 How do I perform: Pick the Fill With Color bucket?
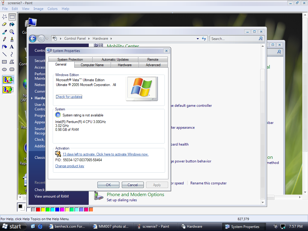point(12,24)
